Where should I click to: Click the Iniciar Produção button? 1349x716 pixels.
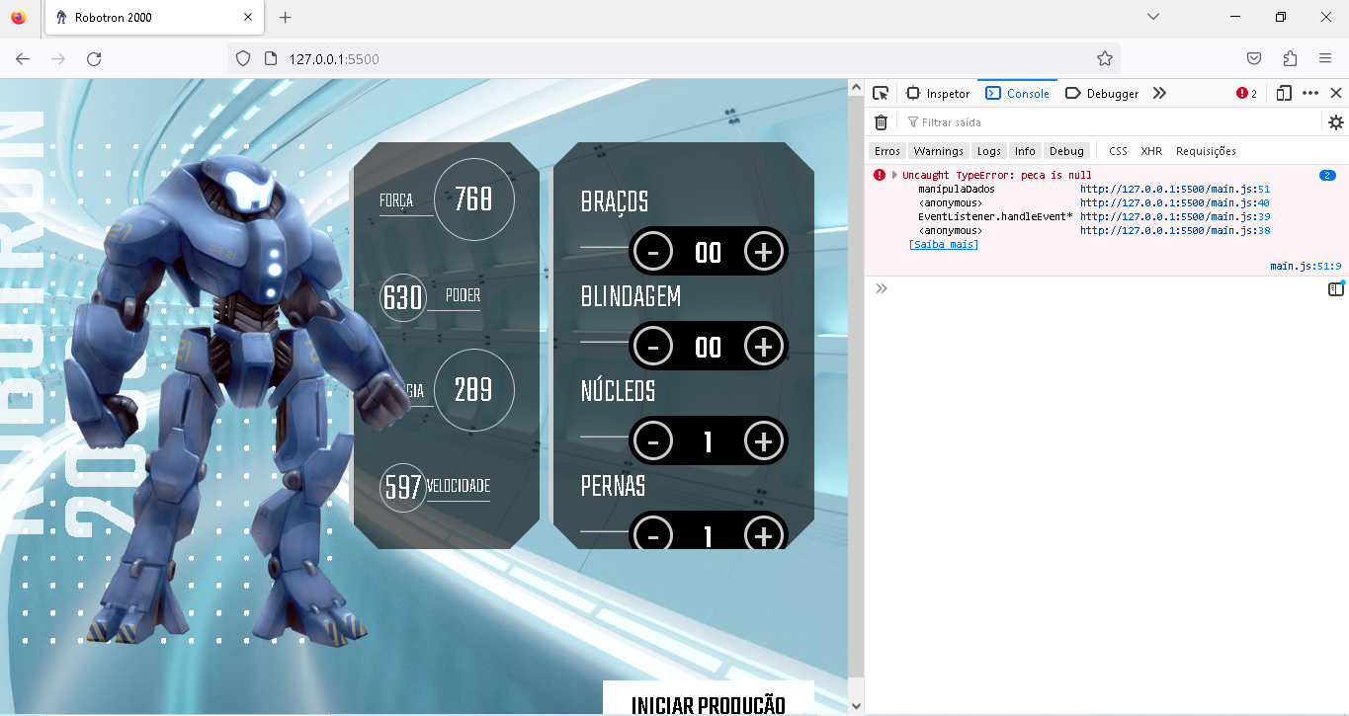[709, 699]
